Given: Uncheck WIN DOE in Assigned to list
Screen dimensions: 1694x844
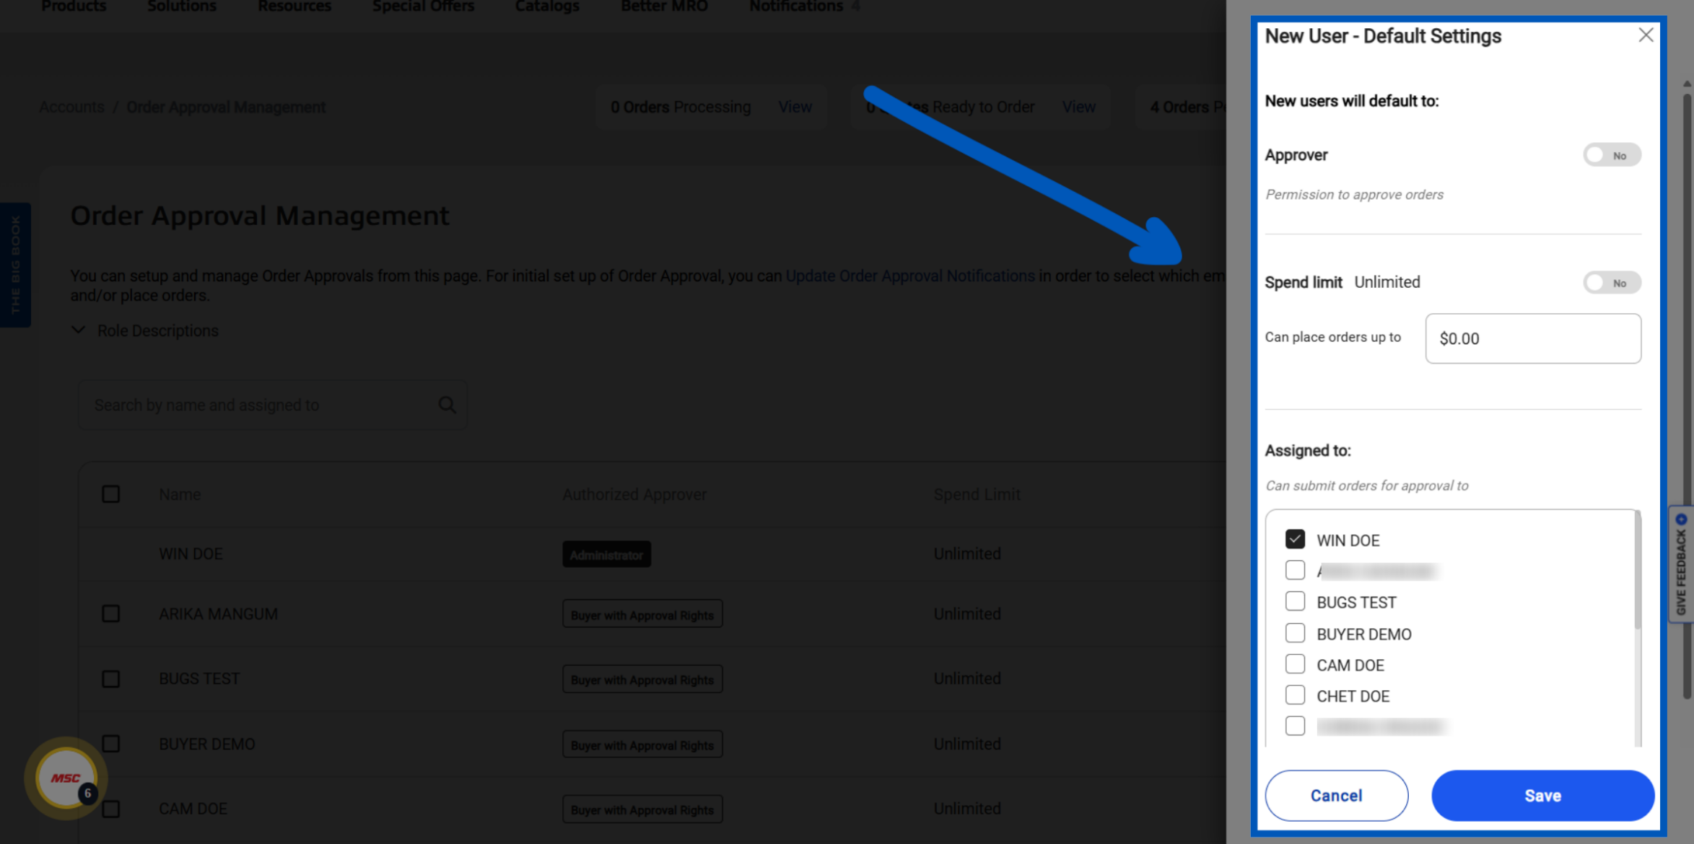Looking at the screenshot, I should [1295, 540].
